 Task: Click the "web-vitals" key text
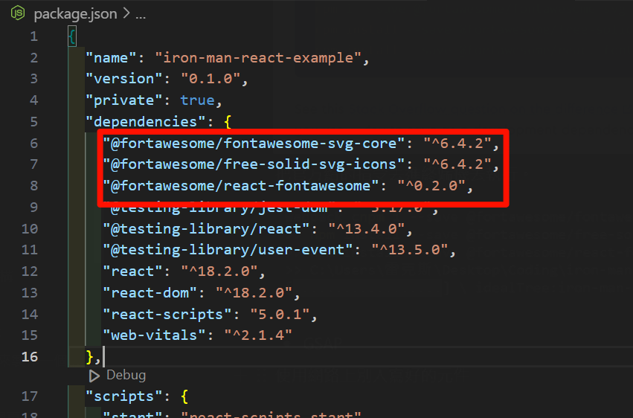154,335
